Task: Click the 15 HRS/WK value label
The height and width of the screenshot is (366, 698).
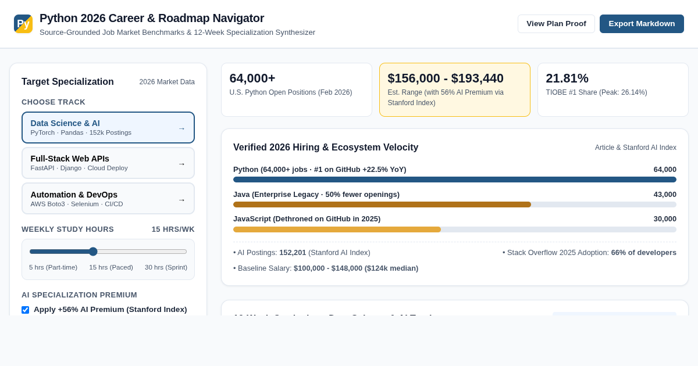Action: coord(173,229)
